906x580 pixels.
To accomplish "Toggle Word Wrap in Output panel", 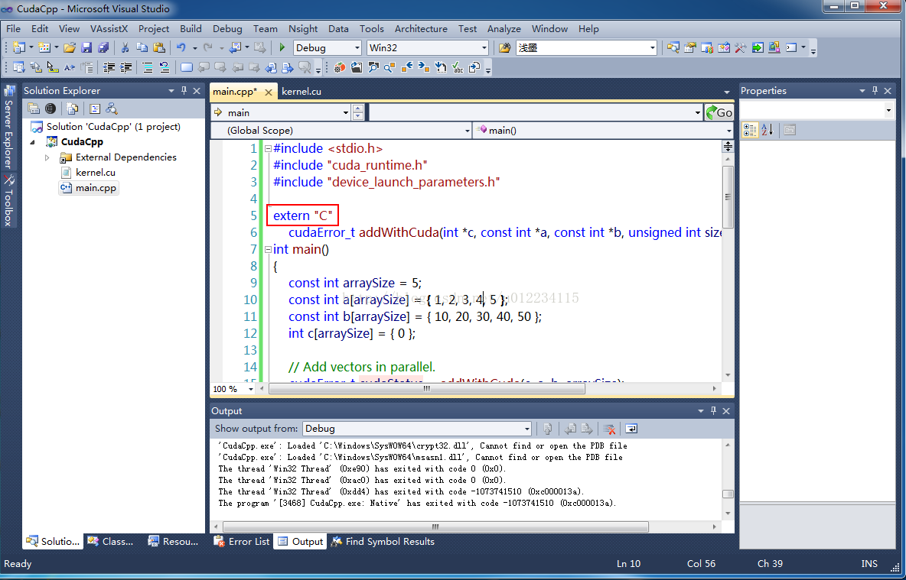I will coord(631,429).
